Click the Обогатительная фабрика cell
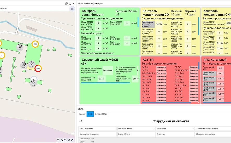The height and width of the screenshot is (143, 231). click(213, 134)
